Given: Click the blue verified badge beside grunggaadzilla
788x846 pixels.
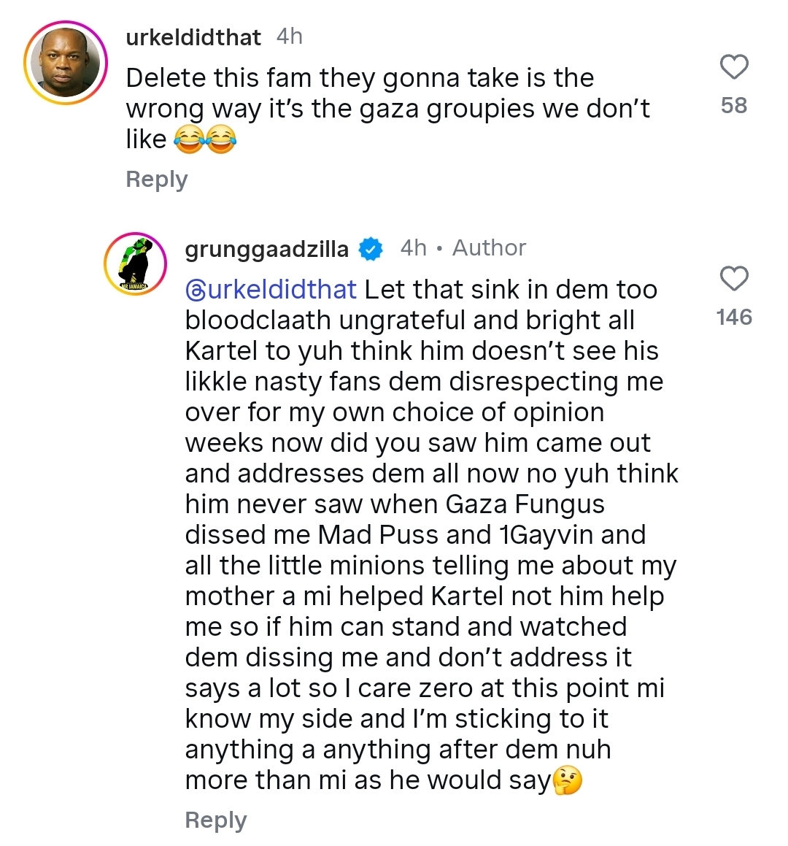Looking at the screenshot, I should 372,249.
